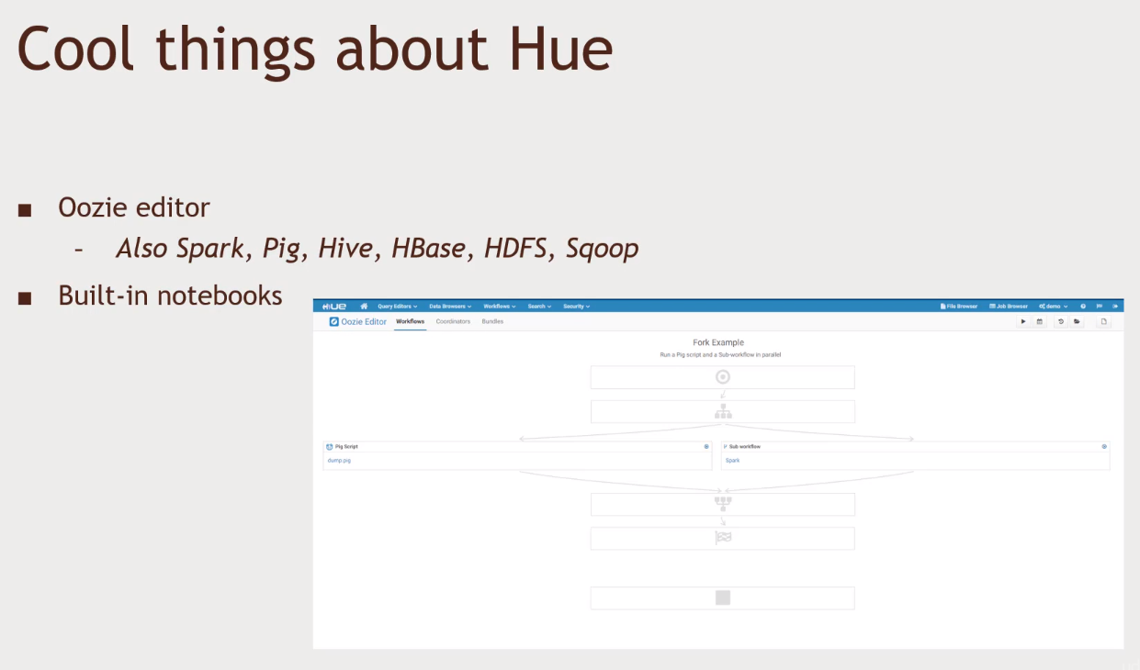Expand the demo user dropdown

click(1054, 307)
